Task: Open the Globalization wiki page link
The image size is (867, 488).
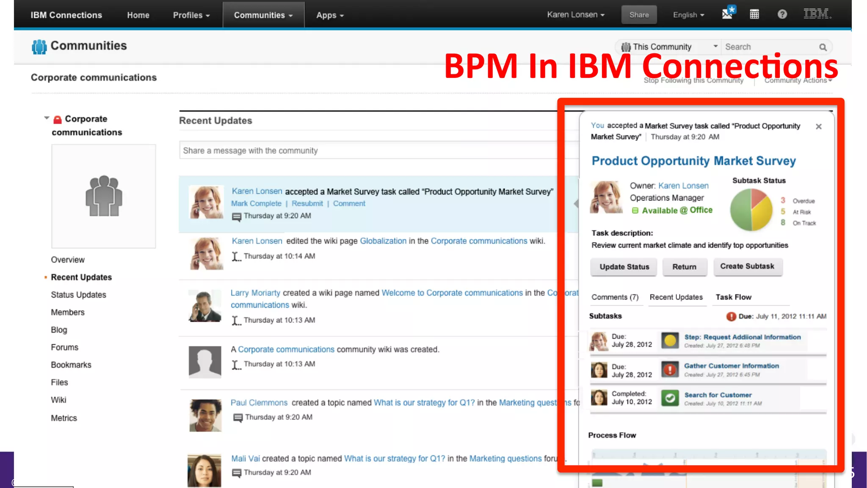Action: (x=383, y=241)
